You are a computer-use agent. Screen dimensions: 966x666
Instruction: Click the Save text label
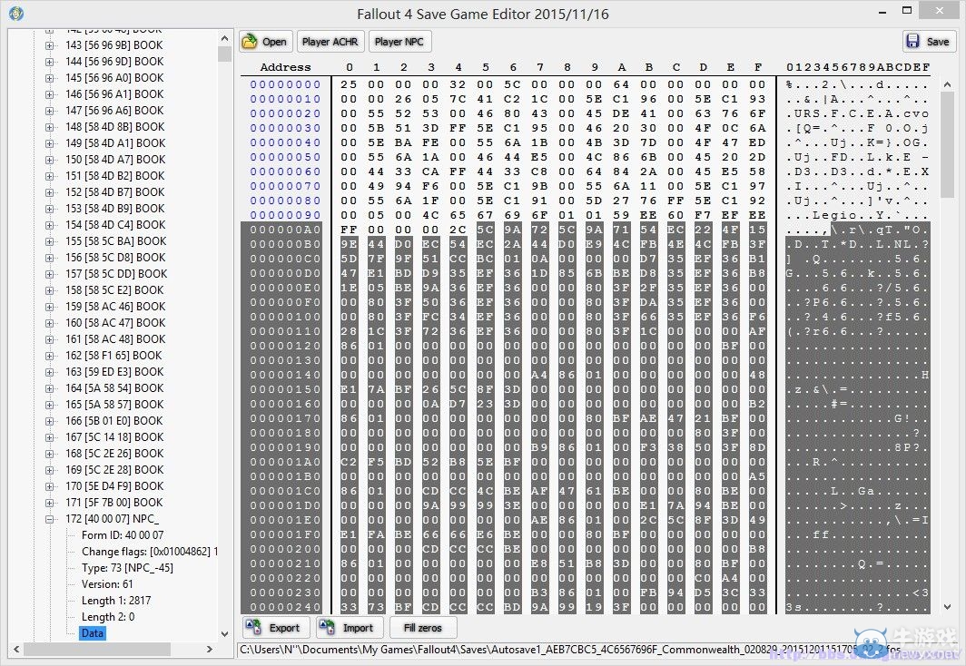point(938,42)
